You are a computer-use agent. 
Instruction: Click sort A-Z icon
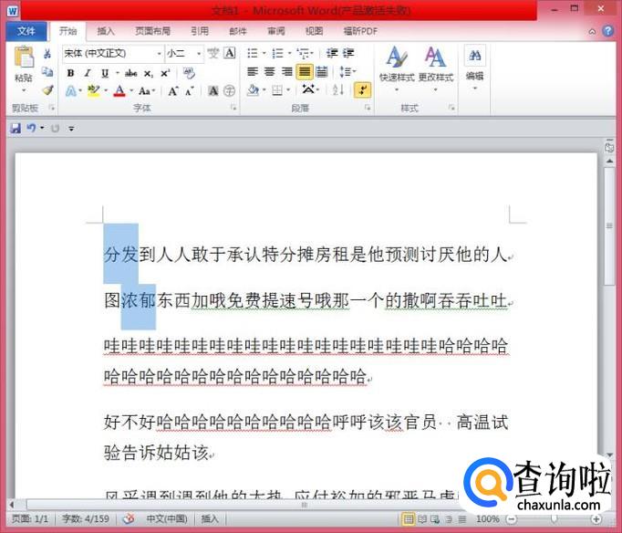click(338, 90)
